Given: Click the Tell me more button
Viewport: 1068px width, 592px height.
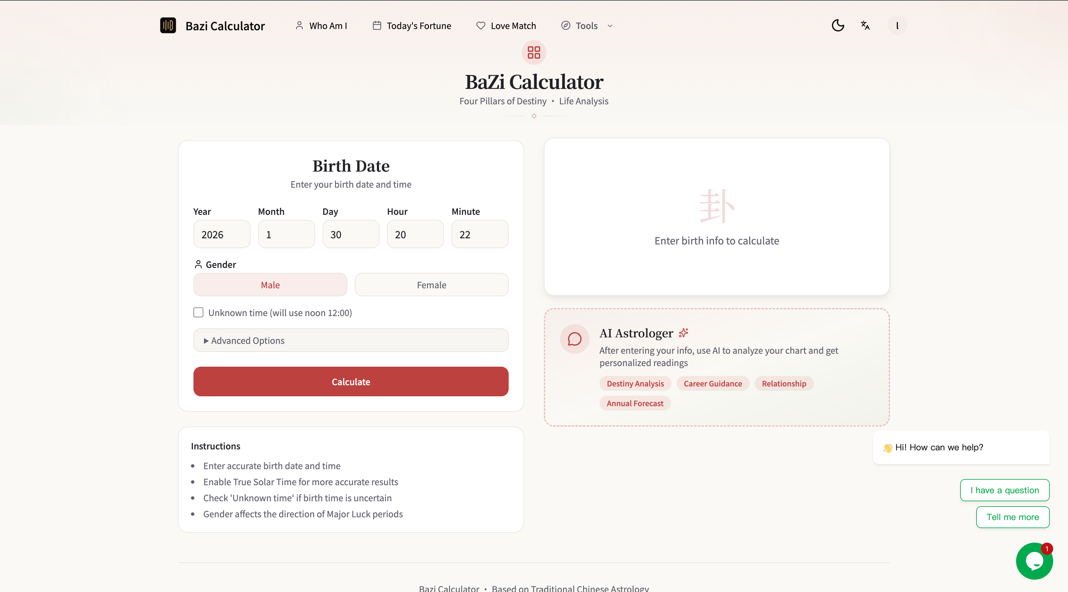Looking at the screenshot, I should pos(1012,517).
